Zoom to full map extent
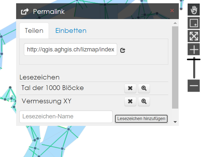203x157 pixels. 194,36
